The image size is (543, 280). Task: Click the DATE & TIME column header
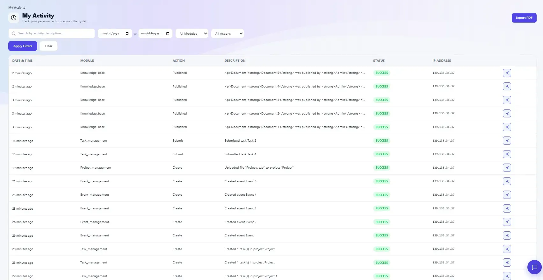tap(22, 61)
